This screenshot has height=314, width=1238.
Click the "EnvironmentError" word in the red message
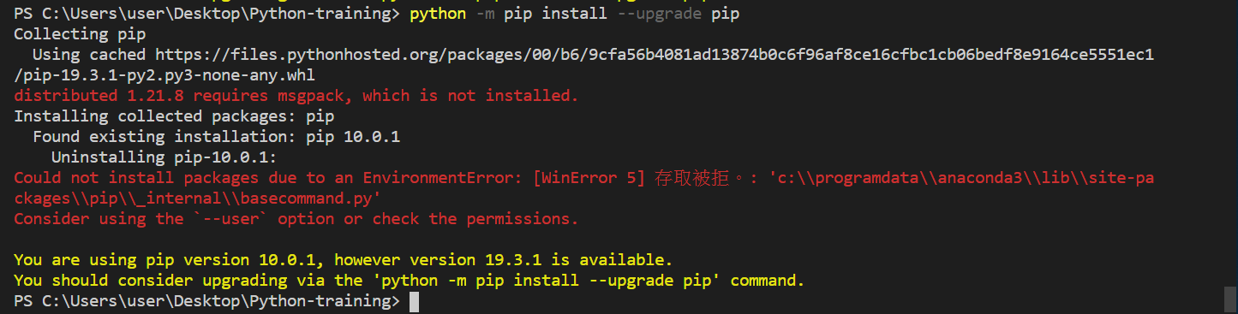(438, 178)
